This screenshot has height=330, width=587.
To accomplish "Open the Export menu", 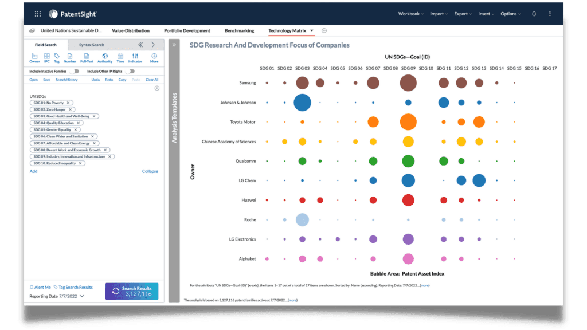I will tap(463, 13).
